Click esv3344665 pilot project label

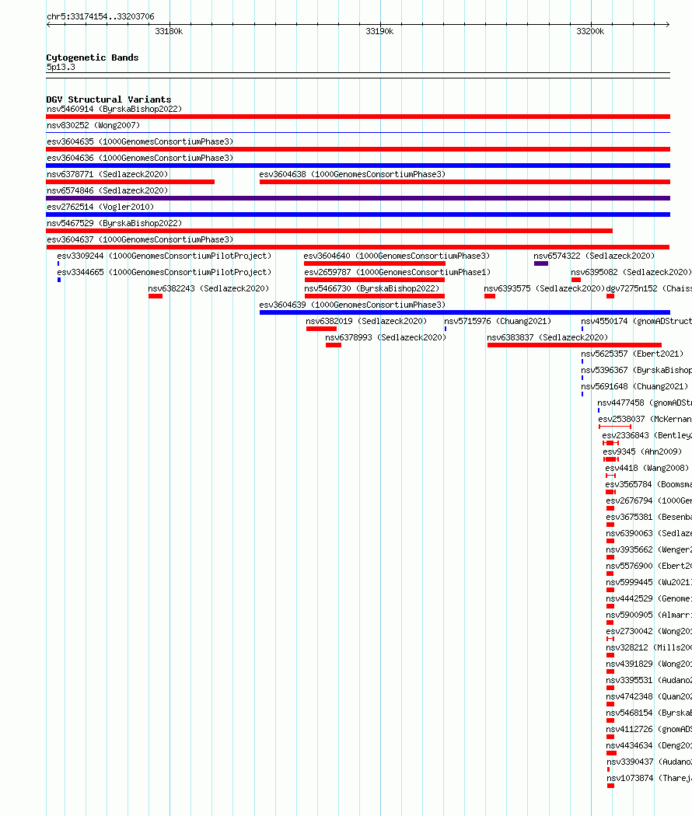tap(165, 272)
